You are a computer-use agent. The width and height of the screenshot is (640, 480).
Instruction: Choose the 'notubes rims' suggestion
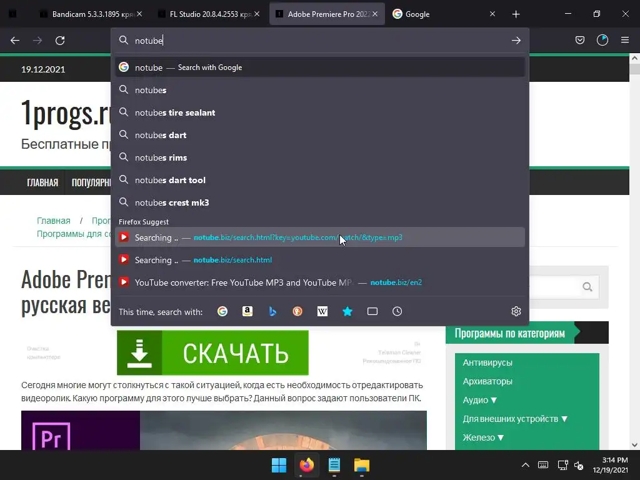[x=320, y=157]
